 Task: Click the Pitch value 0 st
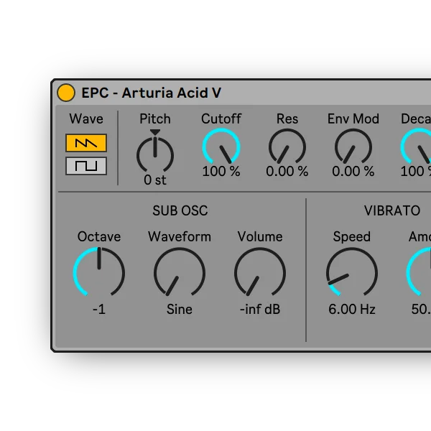coord(155,180)
